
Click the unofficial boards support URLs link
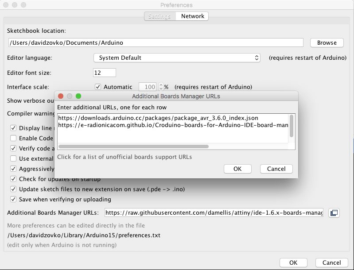click(124, 157)
